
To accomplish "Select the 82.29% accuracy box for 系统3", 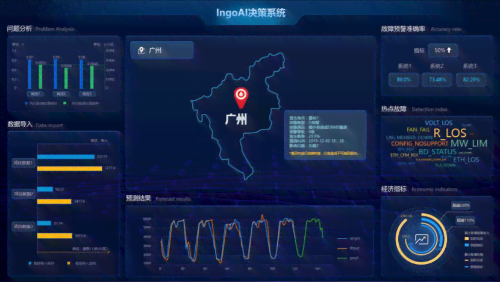I will coord(471,80).
